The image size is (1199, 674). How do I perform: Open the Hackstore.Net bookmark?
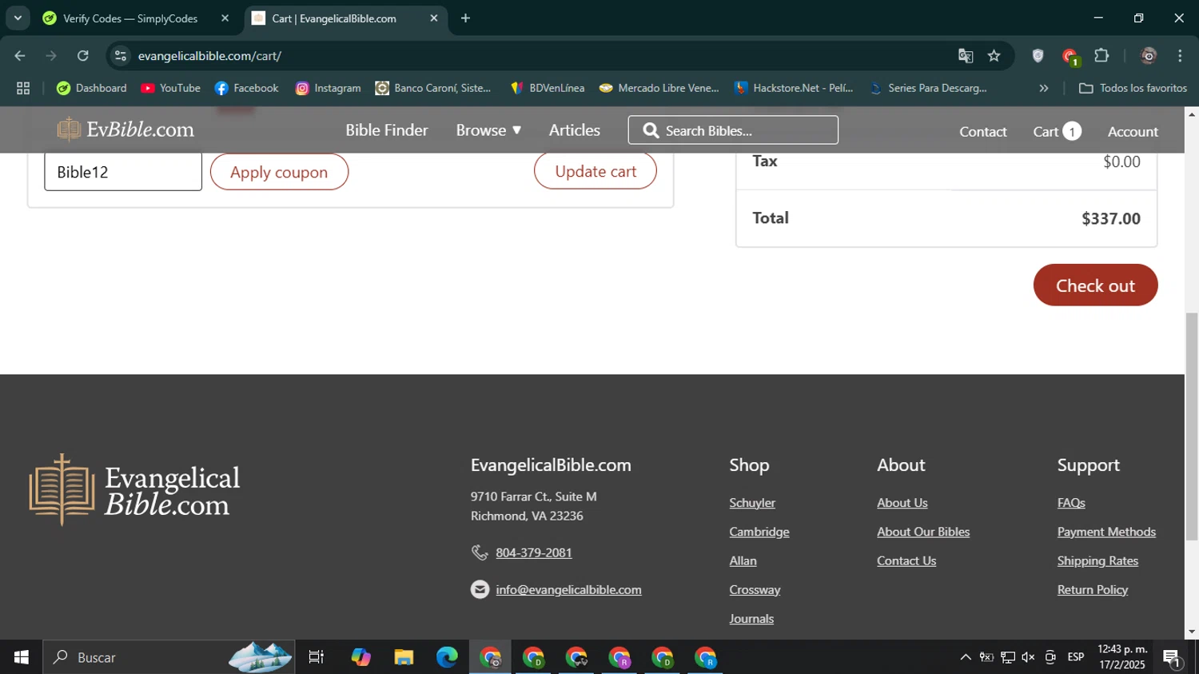coord(794,88)
